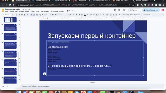Click the Zoom magnifier tool
This screenshot has width=166, height=93.
(x=27, y=15)
